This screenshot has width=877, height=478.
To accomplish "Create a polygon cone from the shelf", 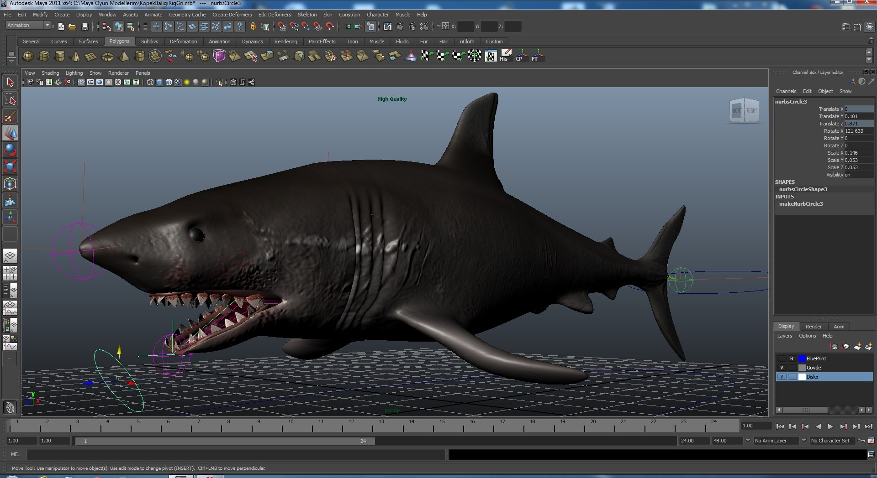I will (x=75, y=56).
